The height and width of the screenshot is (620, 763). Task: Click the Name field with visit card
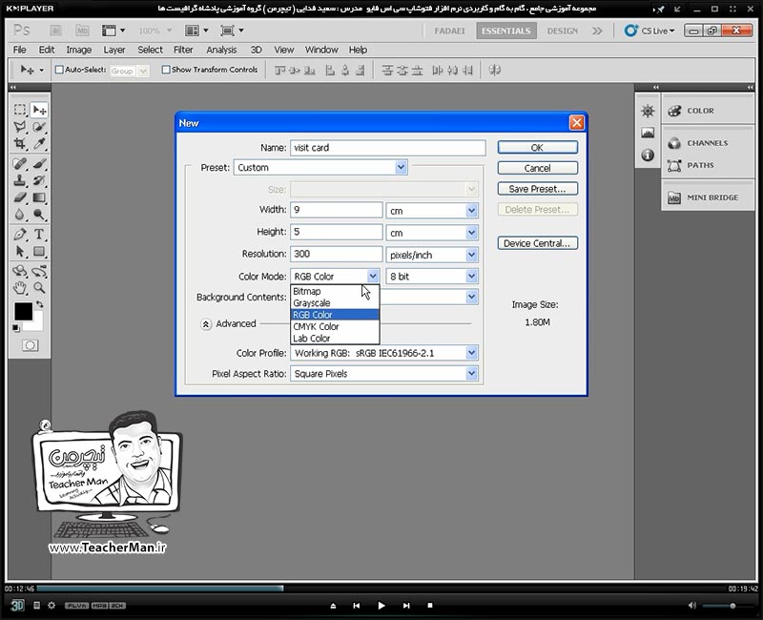pos(388,148)
